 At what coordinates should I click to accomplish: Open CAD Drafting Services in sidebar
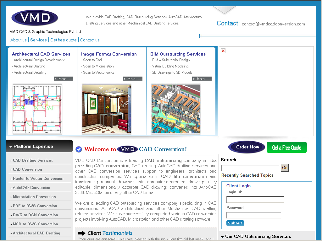click(x=33, y=160)
